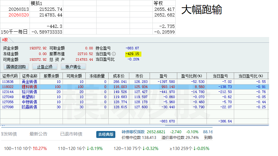Switch to the A股 tab
The height and width of the screenshot is (156, 278).
tap(5, 40)
